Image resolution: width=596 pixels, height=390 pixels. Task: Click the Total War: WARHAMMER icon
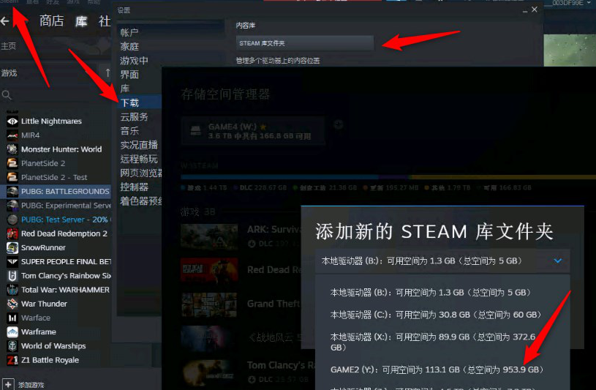pos(12,290)
